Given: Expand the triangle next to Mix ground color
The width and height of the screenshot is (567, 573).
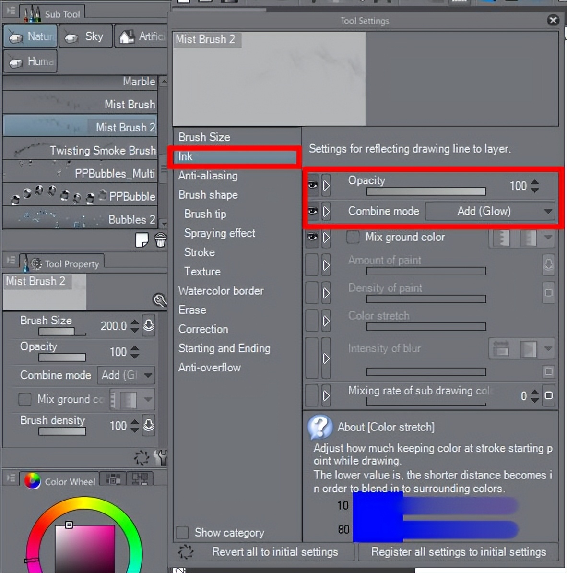Looking at the screenshot, I should [326, 237].
